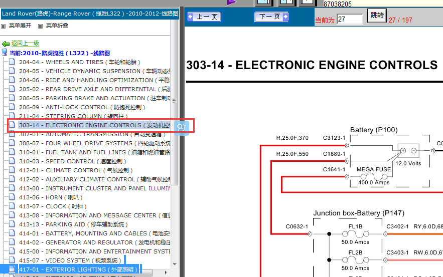
Task: Go to previous page with 上一页 button
Action: [205, 17]
